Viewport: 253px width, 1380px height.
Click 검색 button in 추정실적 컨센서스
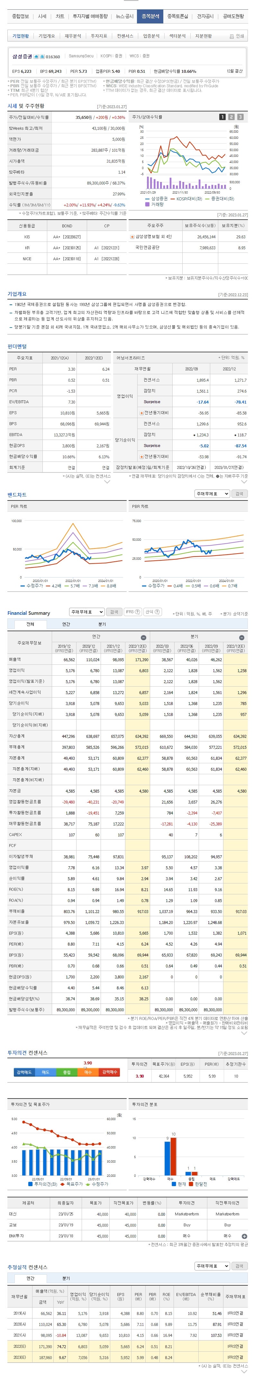point(239,1266)
